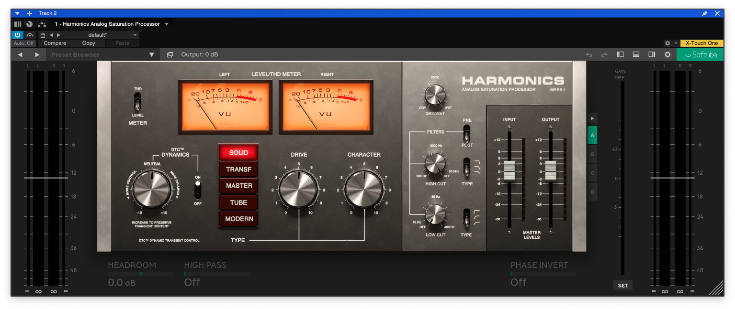The image size is (735, 309).
Task: Click the CHARACTER knob
Action: [364, 190]
